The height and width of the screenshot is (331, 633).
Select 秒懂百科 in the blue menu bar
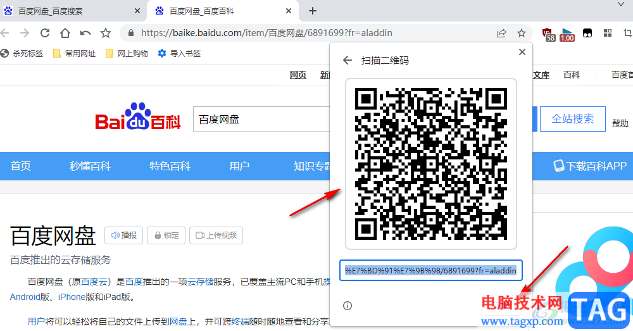coord(90,166)
